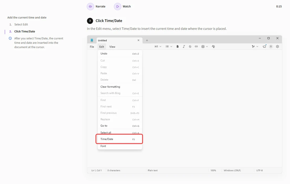Click the Narrate button label
Viewport: 290px width, 184px height.
coord(100,7)
